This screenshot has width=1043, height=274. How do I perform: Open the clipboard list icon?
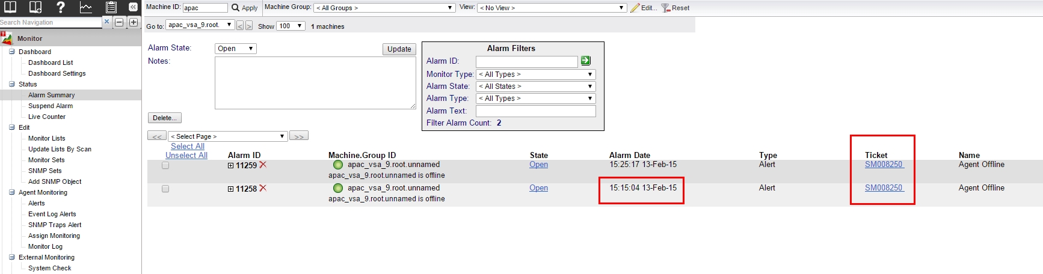pos(111,7)
